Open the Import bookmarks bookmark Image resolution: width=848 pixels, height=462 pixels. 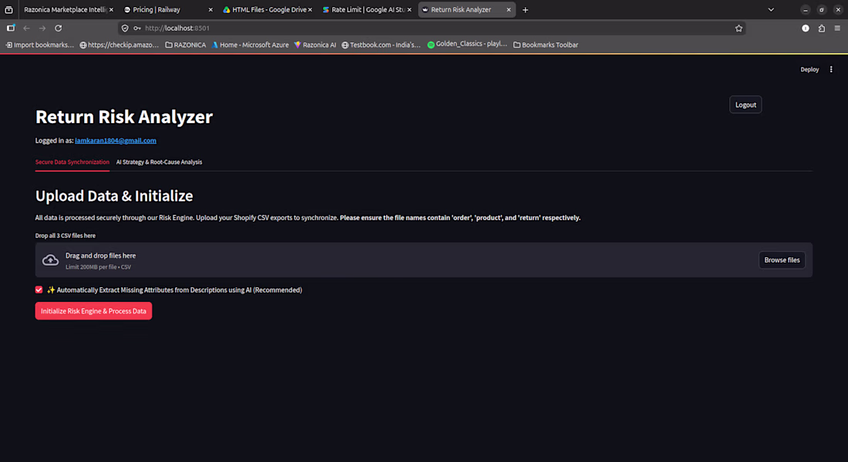pos(39,45)
